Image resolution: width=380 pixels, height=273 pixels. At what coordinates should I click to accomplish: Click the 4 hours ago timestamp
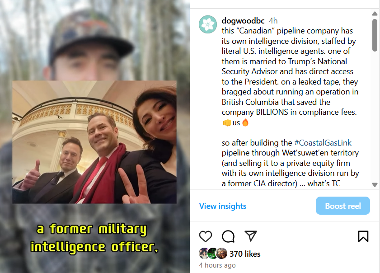[217, 265]
